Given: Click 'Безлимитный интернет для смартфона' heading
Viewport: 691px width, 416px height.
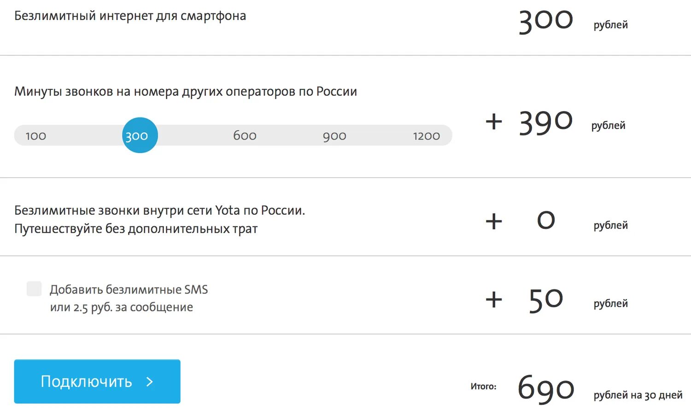Looking at the screenshot, I should pyautogui.click(x=130, y=16).
